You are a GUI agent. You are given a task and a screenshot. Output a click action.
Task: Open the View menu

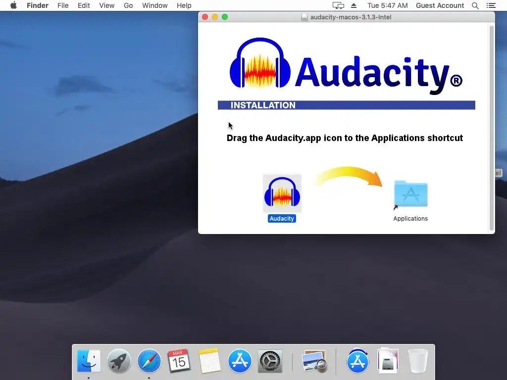(107, 5)
